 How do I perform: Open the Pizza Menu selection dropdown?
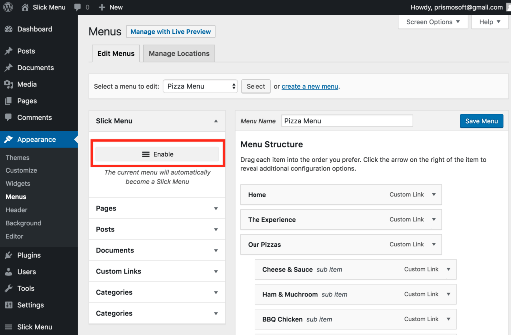coord(200,86)
